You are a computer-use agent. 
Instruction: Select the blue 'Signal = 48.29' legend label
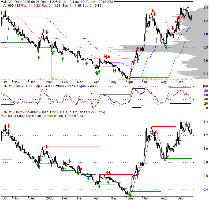click(88, 86)
